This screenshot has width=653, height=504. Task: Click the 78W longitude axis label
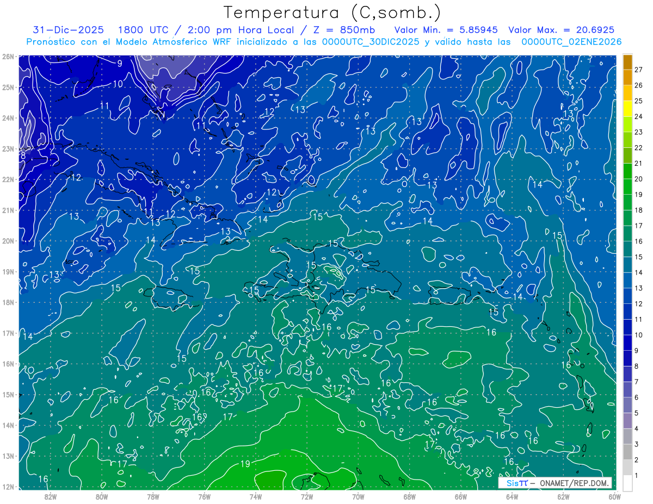click(x=153, y=496)
